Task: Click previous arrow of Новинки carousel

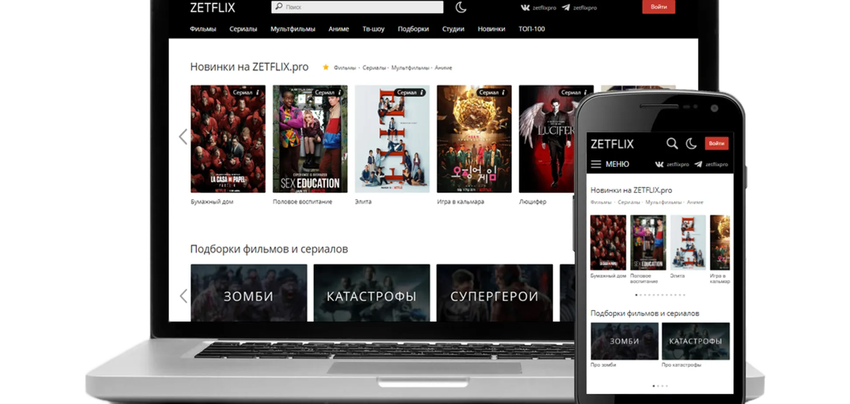Action: (x=183, y=137)
